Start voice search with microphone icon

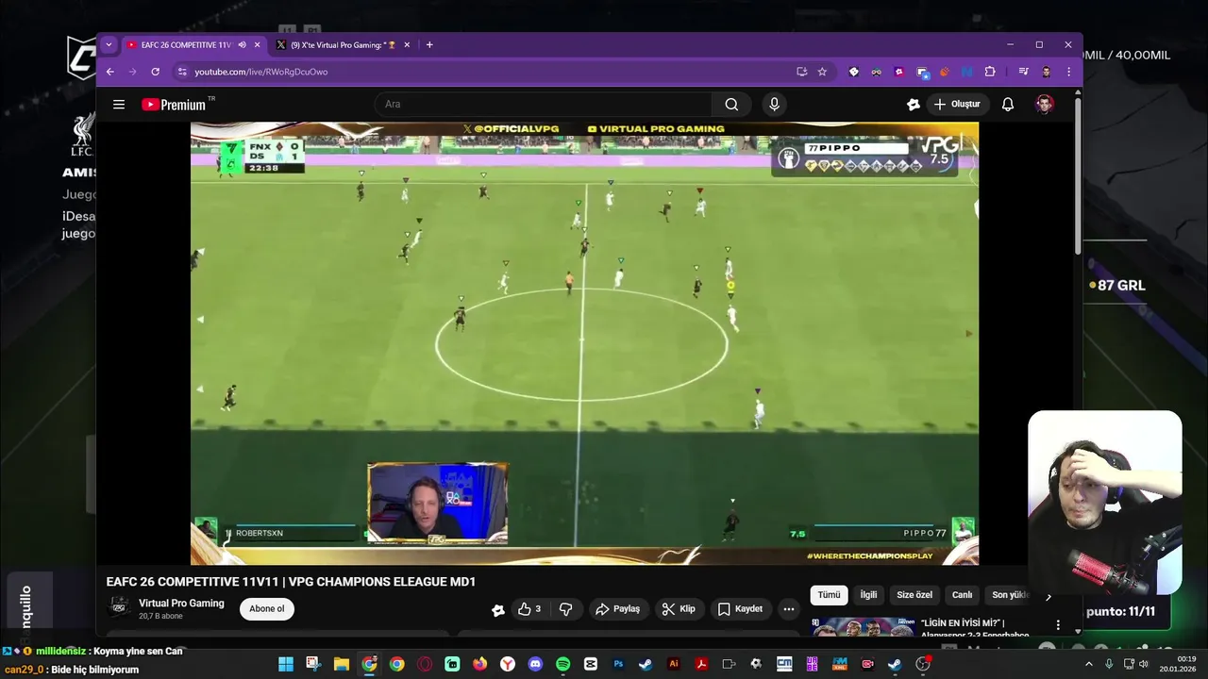click(x=774, y=105)
